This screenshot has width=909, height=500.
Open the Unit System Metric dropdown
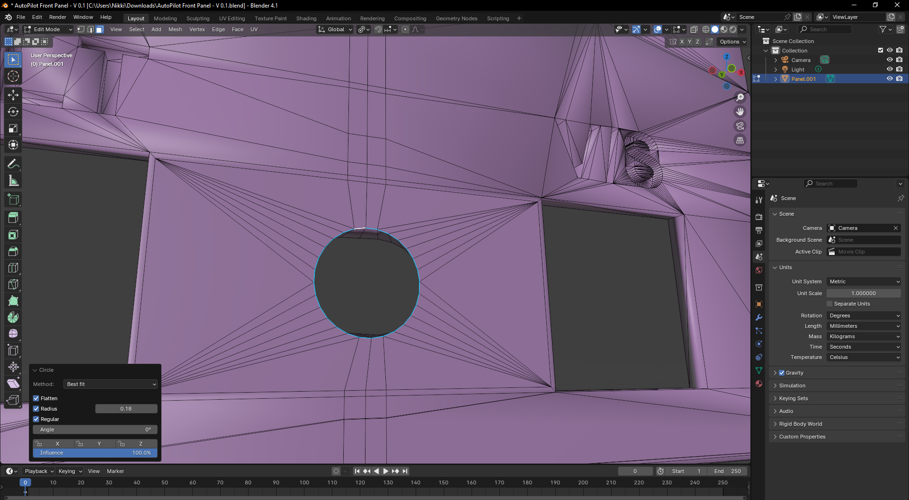[x=864, y=281]
